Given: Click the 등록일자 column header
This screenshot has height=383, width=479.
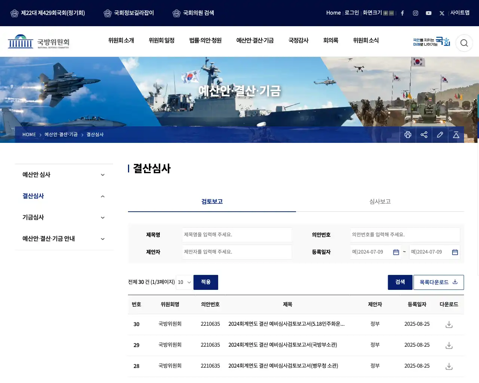Looking at the screenshot, I should (417, 304).
